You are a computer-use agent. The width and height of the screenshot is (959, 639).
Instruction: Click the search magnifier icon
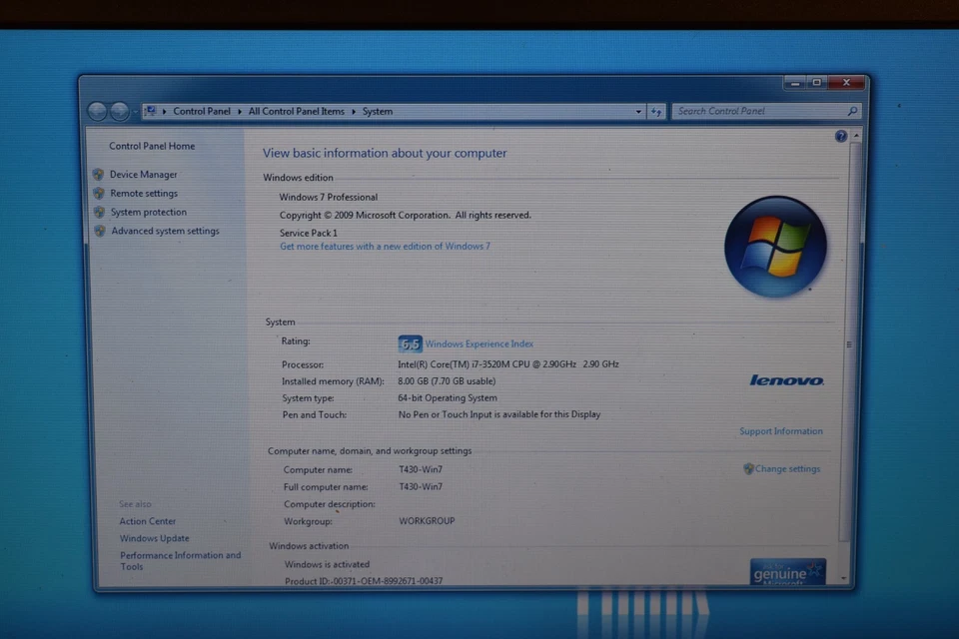tap(851, 111)
